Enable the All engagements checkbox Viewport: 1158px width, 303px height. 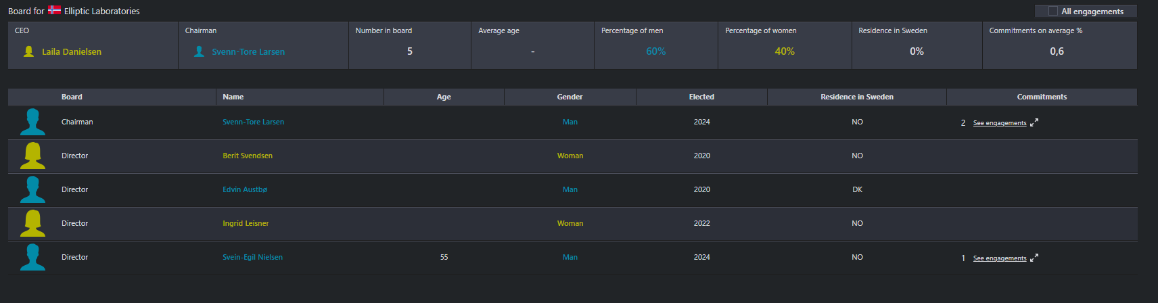[x=1052, y=11]
